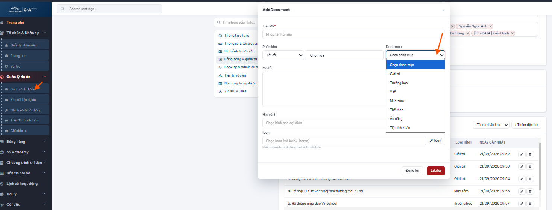The width and height of the screenshot is (552, 210).
Task: Choose the Ăn uống category option
Action: click(x=416, y=119)
